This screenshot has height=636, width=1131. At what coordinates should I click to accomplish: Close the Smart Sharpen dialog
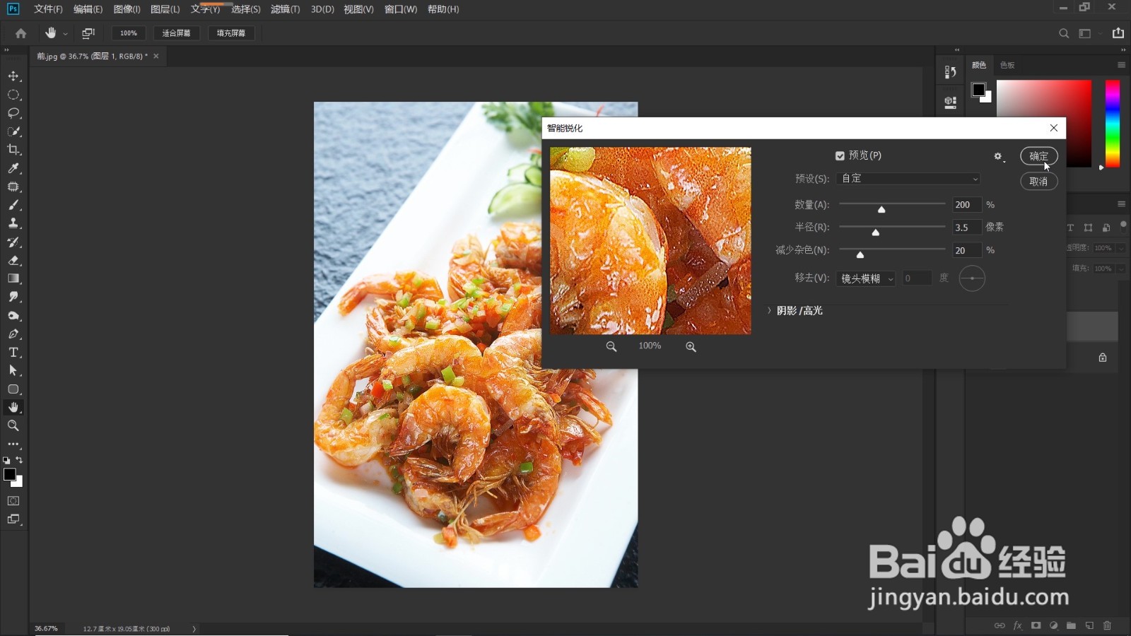click(1054, 128)
